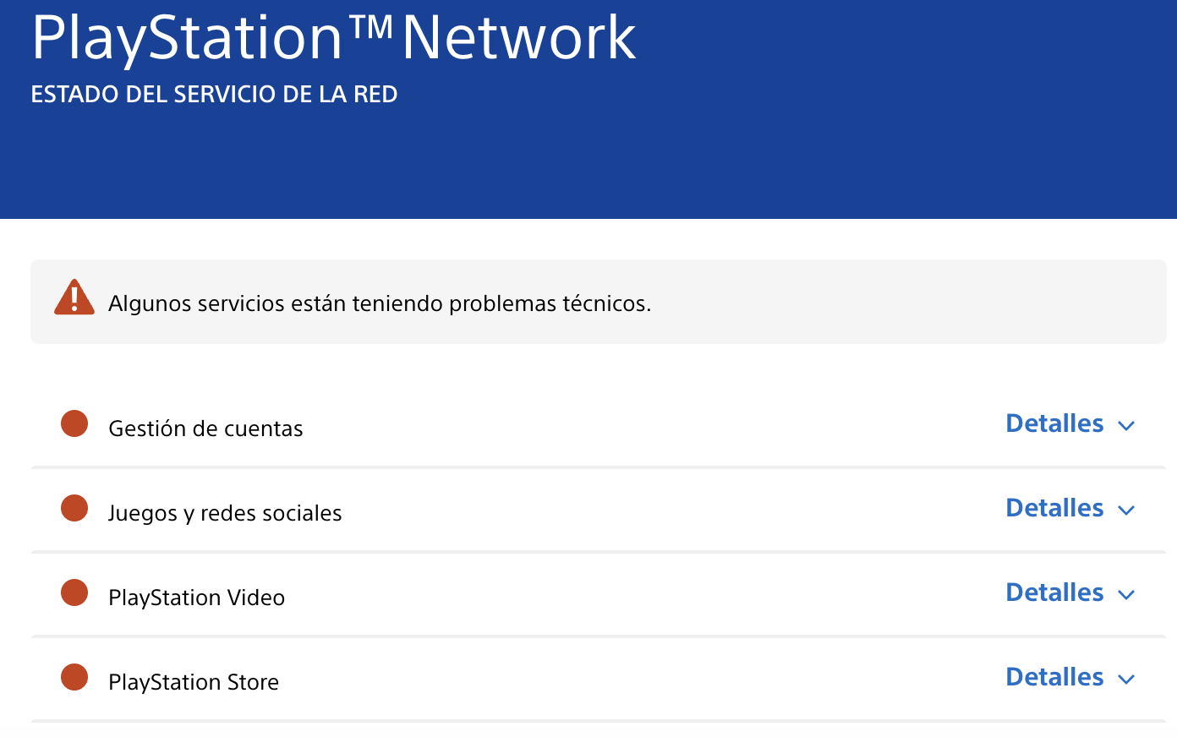Expand the chevron for PlayStation Video
The image size is (1177, 737).
point(1125,594)
